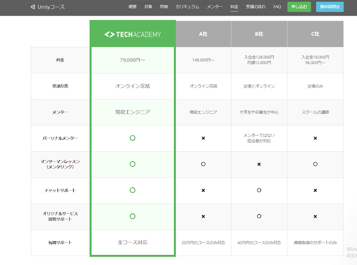357x265 pixels.
Task: Click green circle in マンツーマンレッスン row
Action: tap(133, 164)
